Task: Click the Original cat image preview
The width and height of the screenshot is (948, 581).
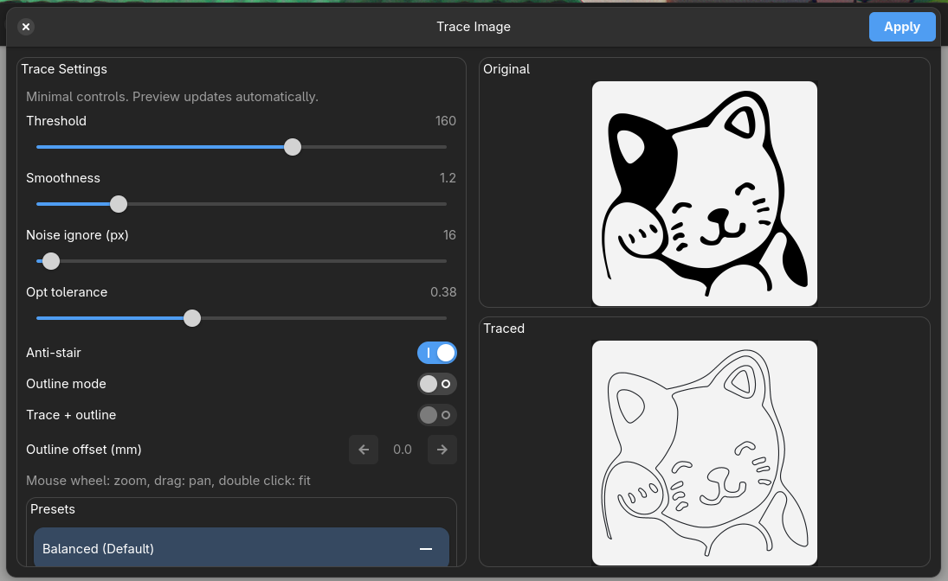Action: 705,194
